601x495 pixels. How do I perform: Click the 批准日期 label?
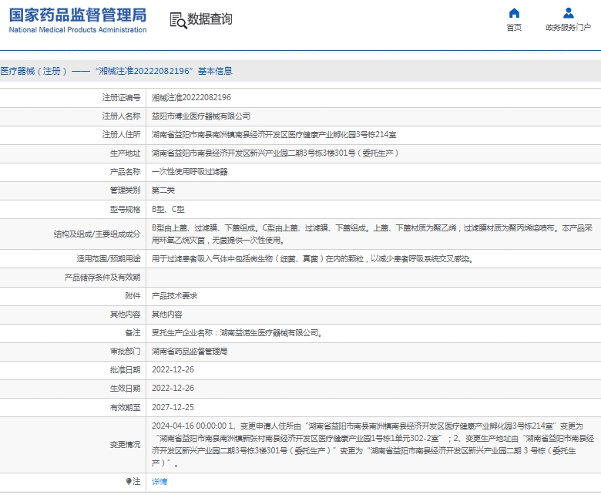126,369
